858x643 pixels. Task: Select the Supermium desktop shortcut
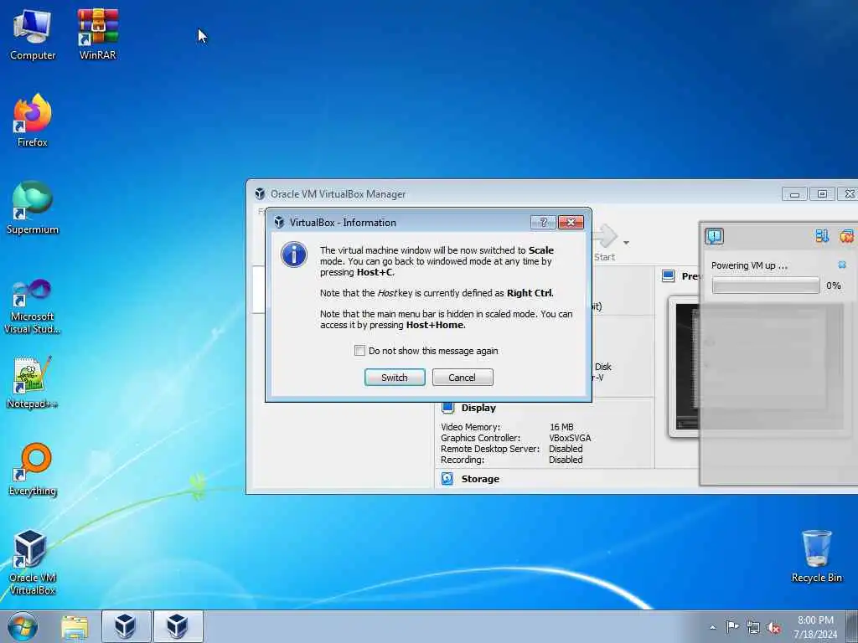33,208
